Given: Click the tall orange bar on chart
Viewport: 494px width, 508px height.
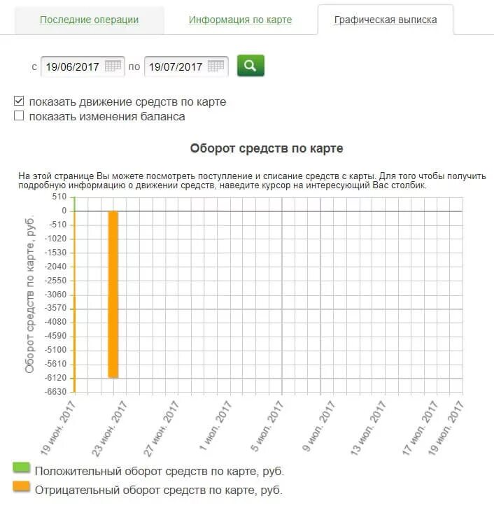Looking at the screenshot, I should pyautogui.click(x=113, y=294).
